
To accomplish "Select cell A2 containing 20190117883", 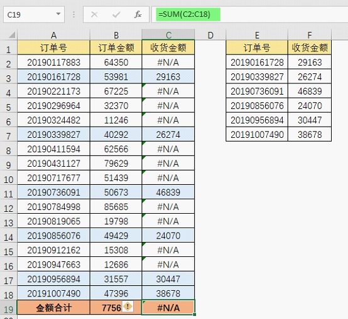I will click(54, 62).
